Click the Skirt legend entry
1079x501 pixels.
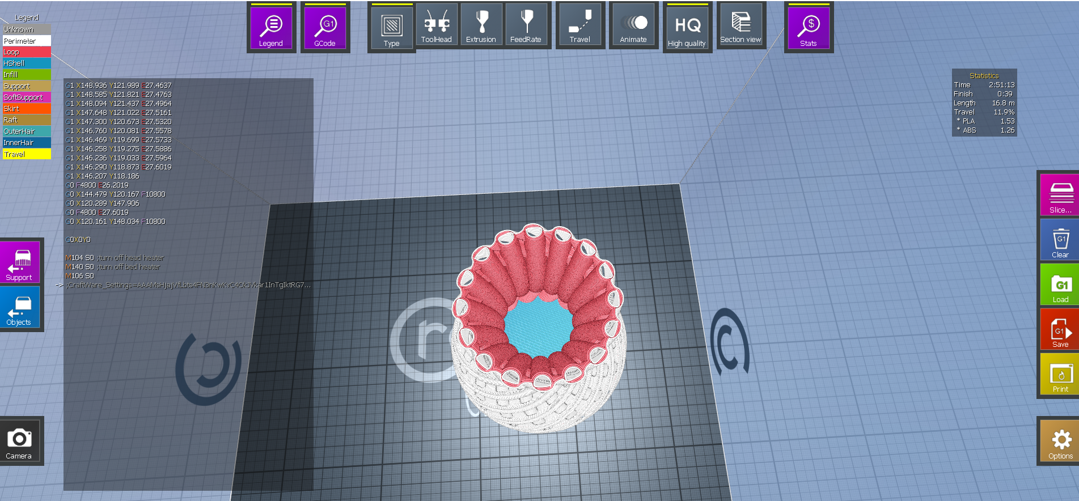[27, 109]
